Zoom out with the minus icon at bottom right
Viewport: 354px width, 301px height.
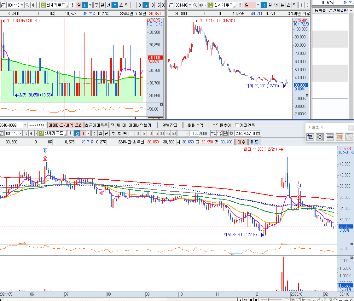[x=340, y=300]
